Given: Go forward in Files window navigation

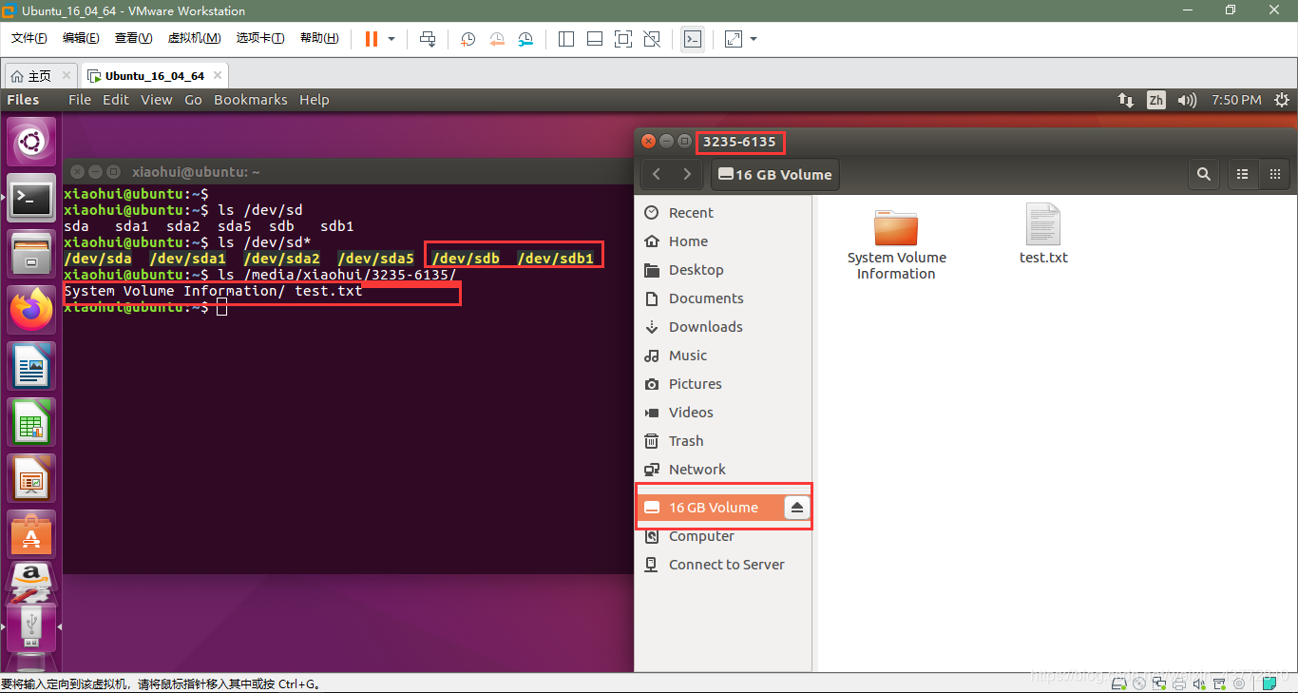Looking at the screenshot, I should click(687, 174).
